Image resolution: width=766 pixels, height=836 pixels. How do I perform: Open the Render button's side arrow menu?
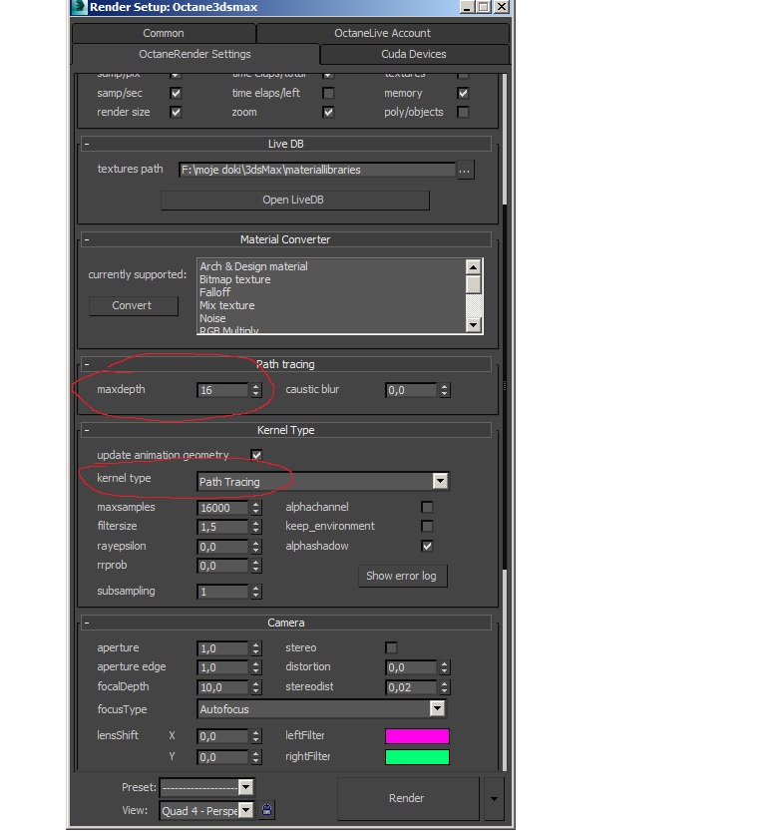(x=494, y=799)
